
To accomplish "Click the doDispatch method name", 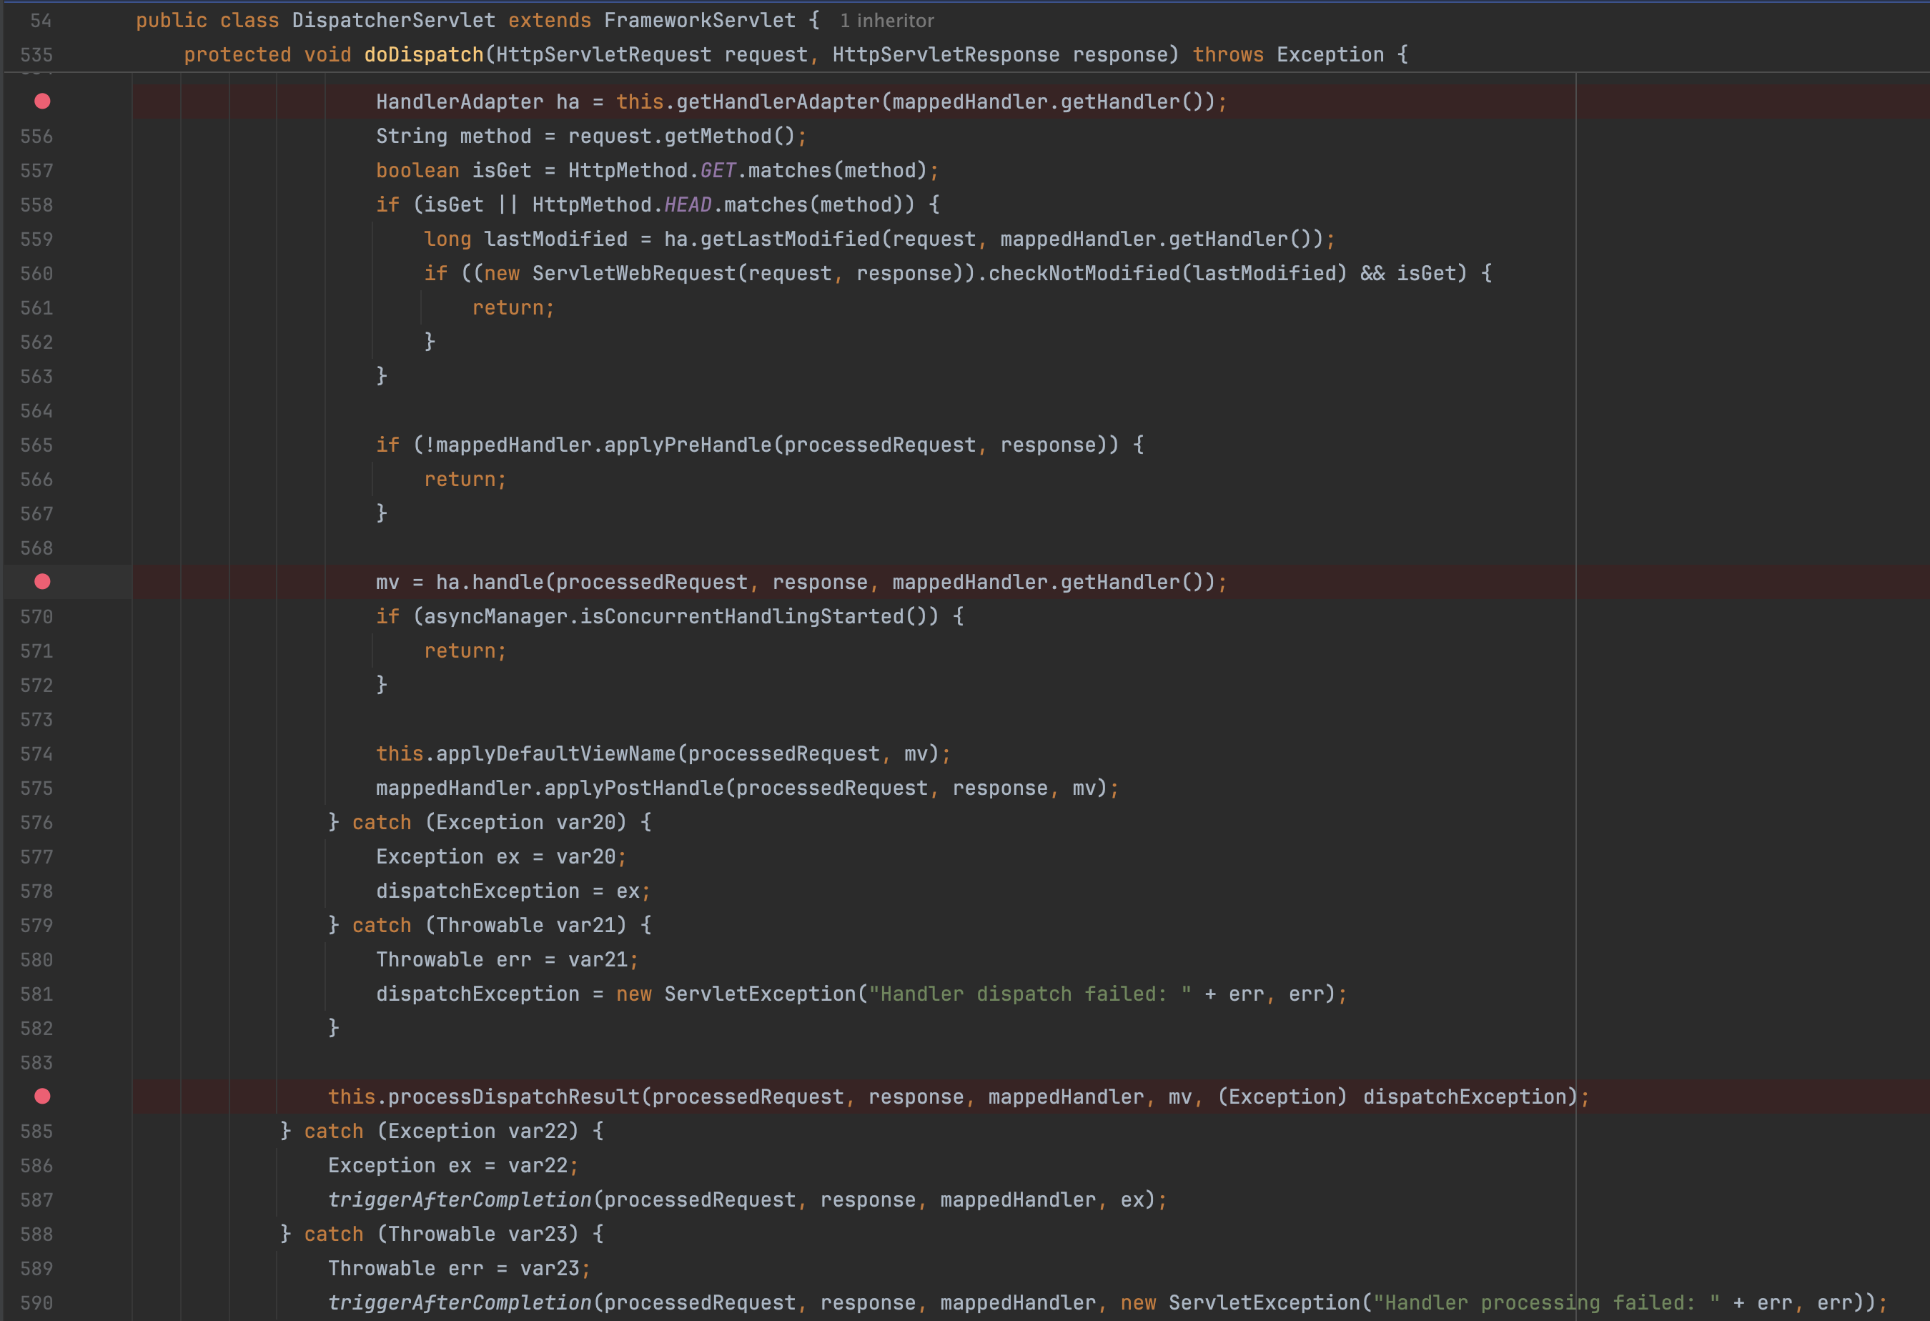I will [x=424, y=55].
